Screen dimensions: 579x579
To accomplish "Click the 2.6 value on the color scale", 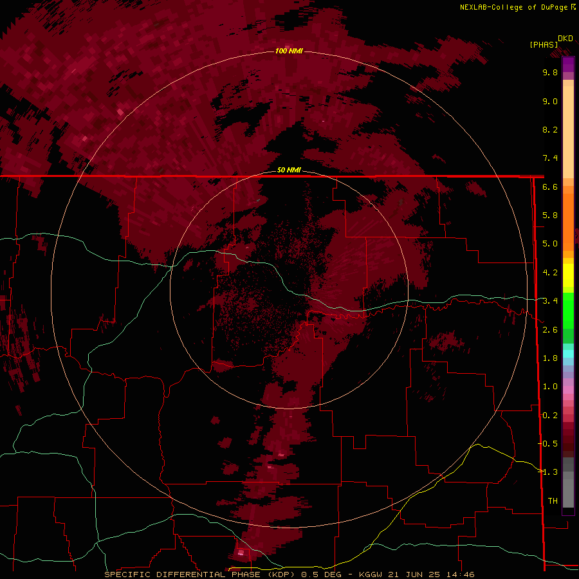I will [550, 330].
